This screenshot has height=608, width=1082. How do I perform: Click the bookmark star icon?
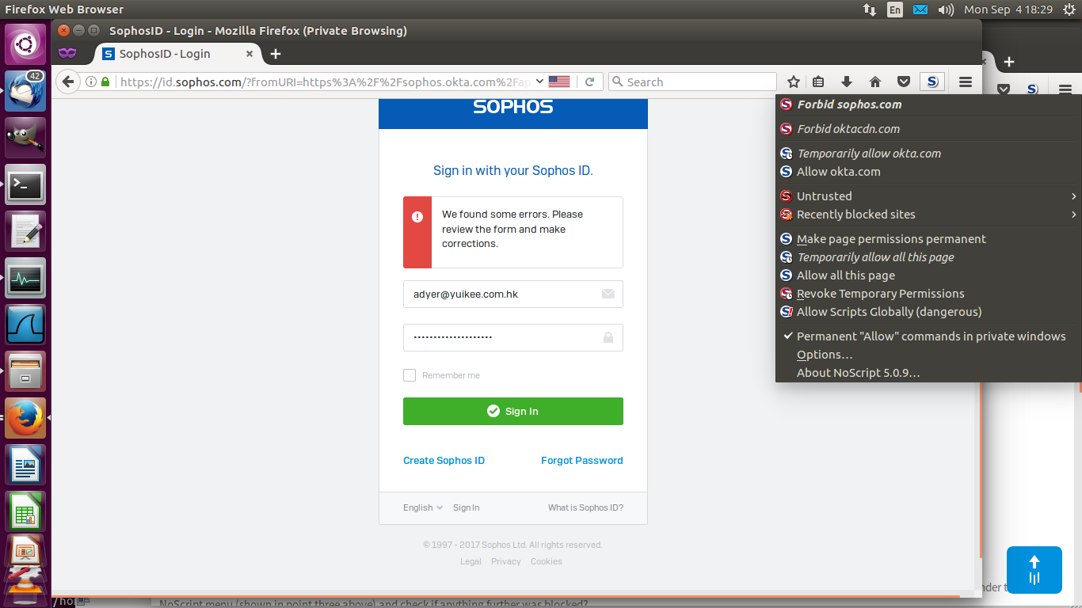pyautogui.click(x=794, y=82)
